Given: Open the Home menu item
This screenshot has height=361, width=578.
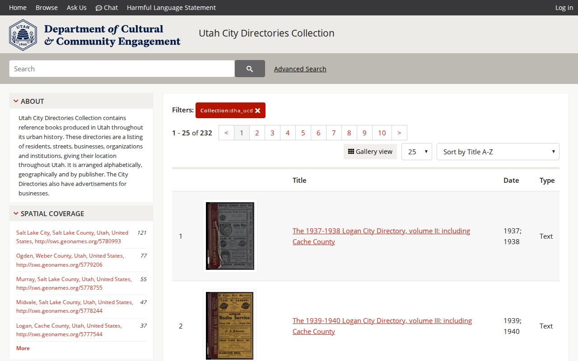Looking at the screenshot, I should [18, 8].
